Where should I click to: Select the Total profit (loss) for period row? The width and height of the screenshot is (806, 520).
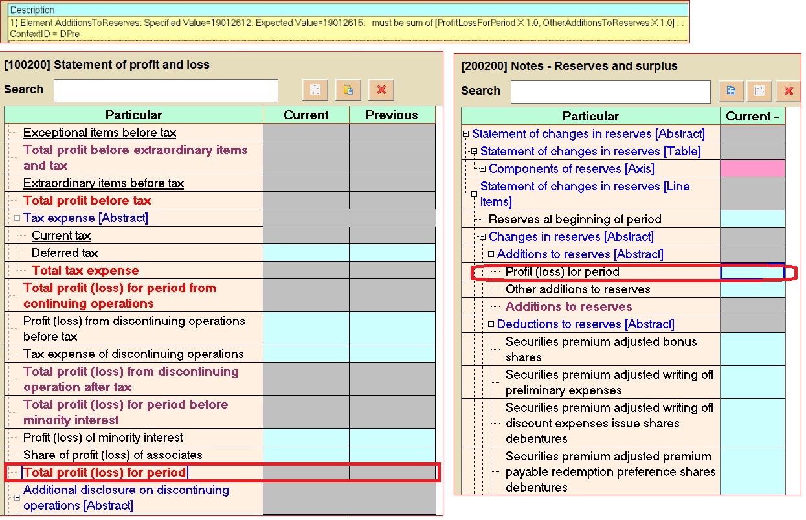pyautogui.click(x=105, y=473)
